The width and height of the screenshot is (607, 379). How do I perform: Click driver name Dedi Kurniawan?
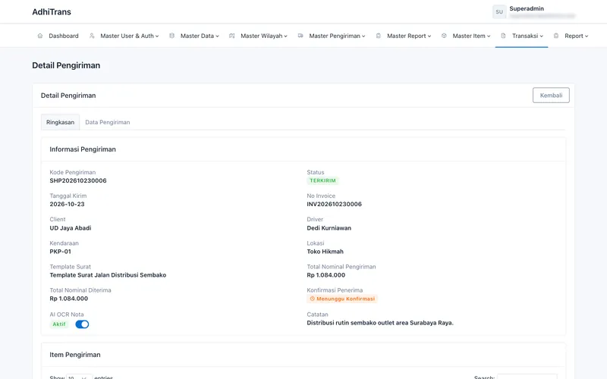(x=329, y=228)
